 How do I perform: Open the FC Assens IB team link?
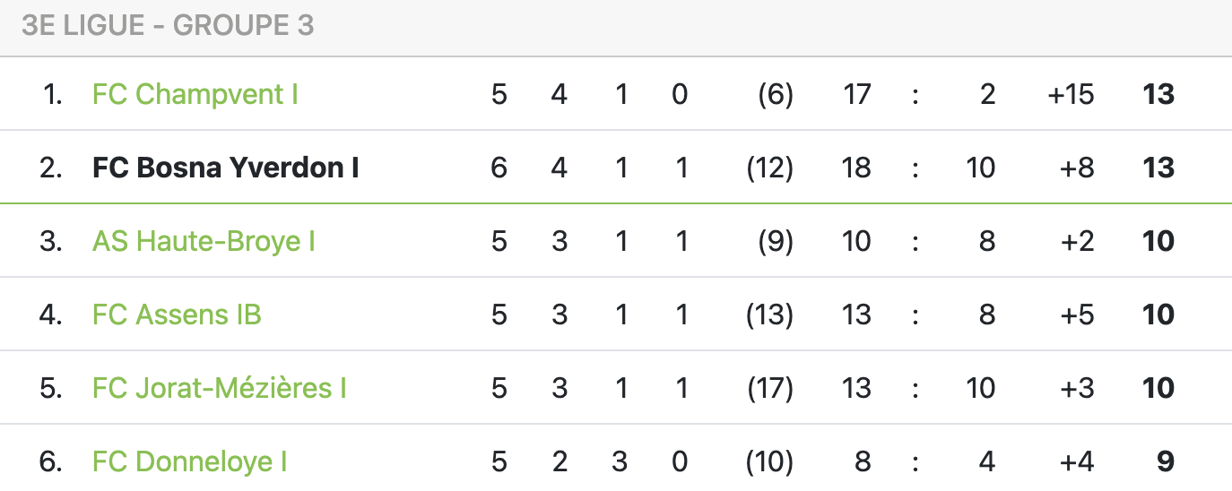coord(177,314)
